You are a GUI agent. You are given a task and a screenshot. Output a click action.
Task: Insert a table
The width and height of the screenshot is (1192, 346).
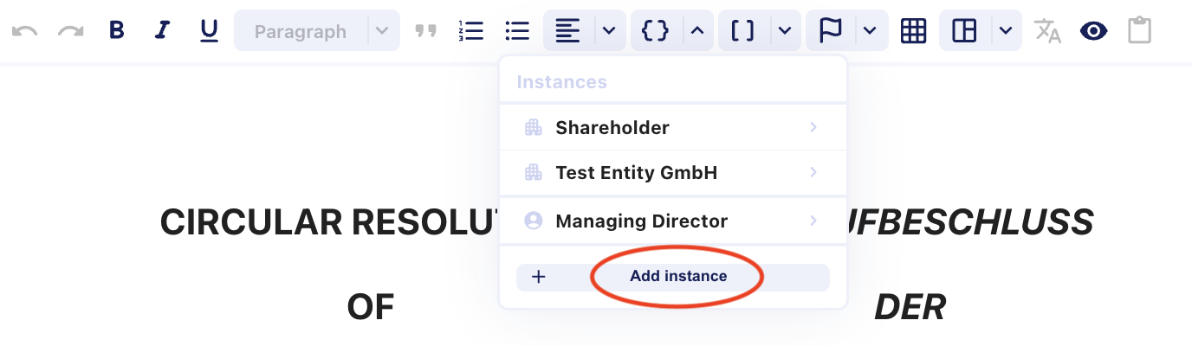913,31
